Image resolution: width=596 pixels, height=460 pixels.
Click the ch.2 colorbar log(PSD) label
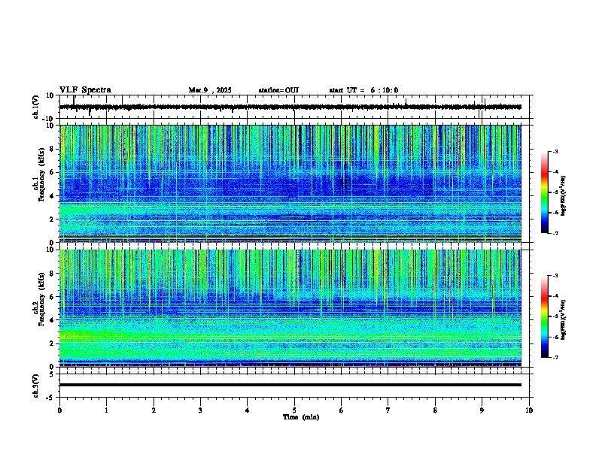(564, 319)
